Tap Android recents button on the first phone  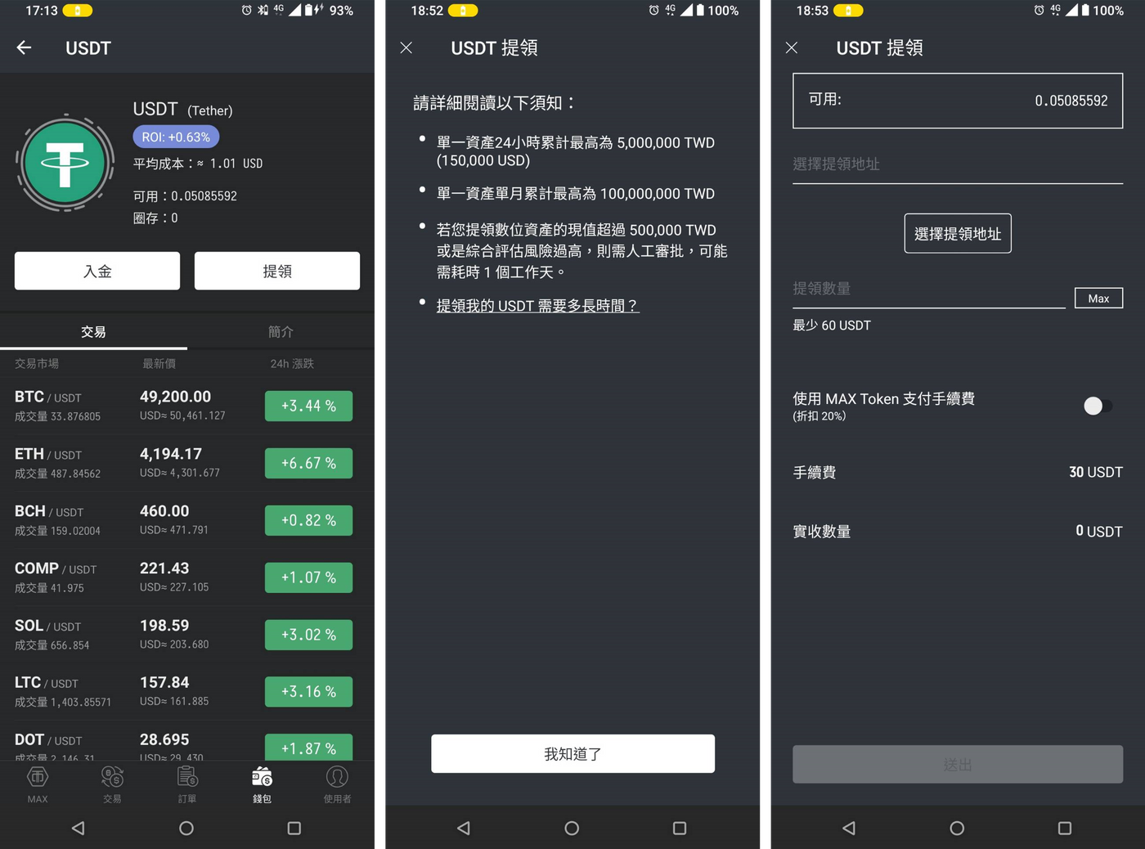click(x=294, y=828)
